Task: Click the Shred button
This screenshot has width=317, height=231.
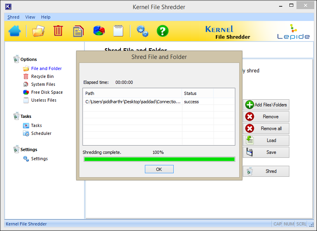Action: [266, 171]
